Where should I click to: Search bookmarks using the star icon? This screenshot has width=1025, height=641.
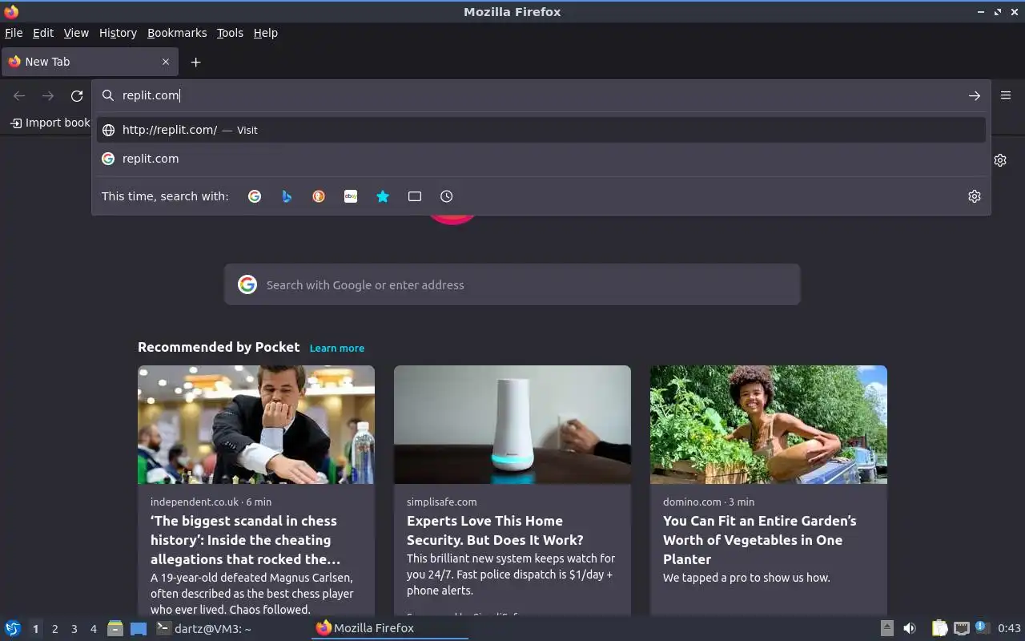[383, 196]
